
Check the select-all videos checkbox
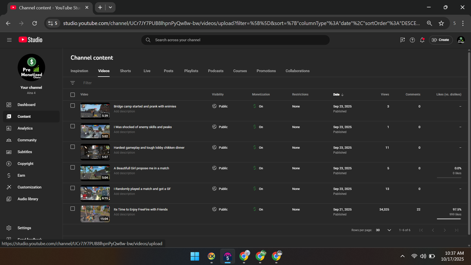coord(73,95)
